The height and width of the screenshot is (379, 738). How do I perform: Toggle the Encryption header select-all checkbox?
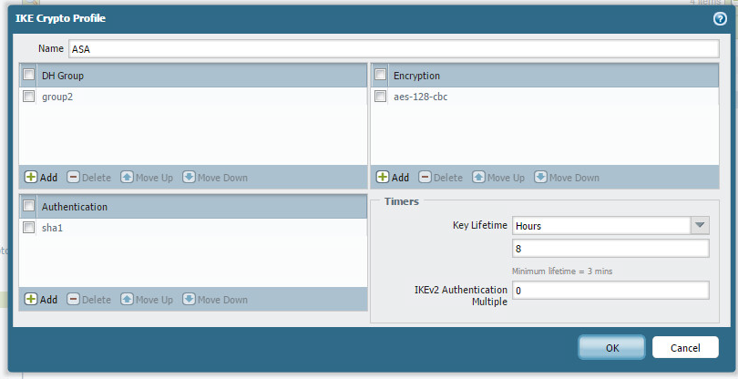click(x=381, y=76)
